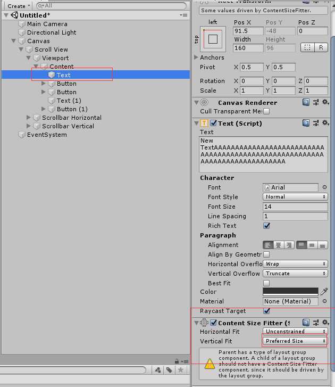The height and width of the screenshot is (387, 335).
Task: Set middle vertical text alignment
Action: (312, 245)
